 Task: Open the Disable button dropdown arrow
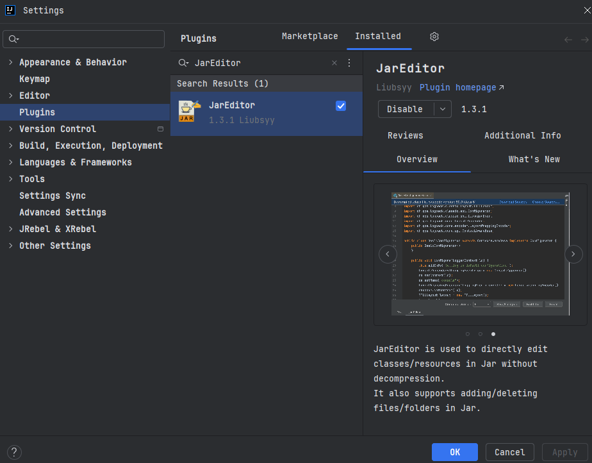pos(443,109)
